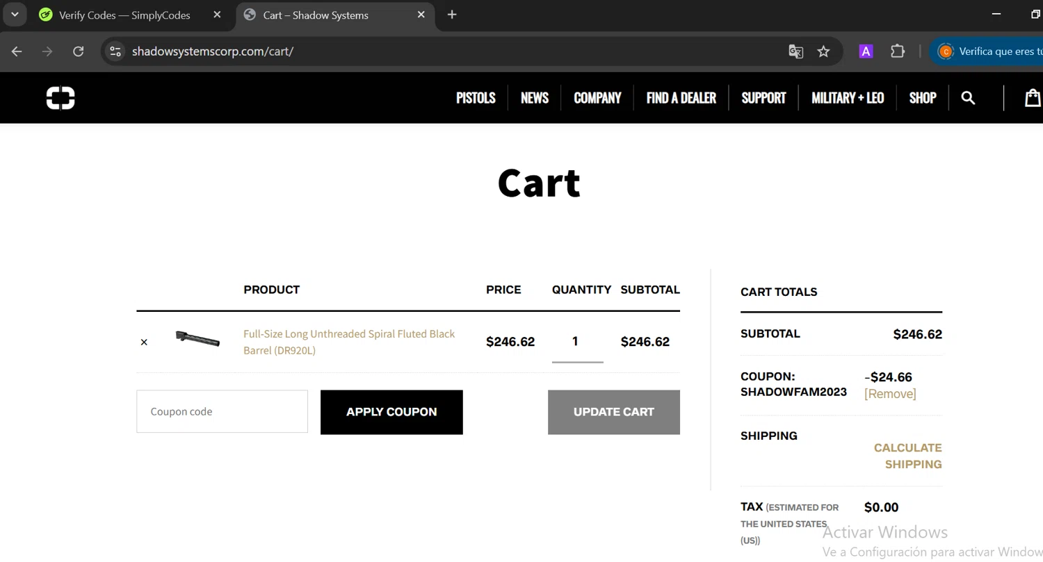Go back to the previous page

pos(17,51)
